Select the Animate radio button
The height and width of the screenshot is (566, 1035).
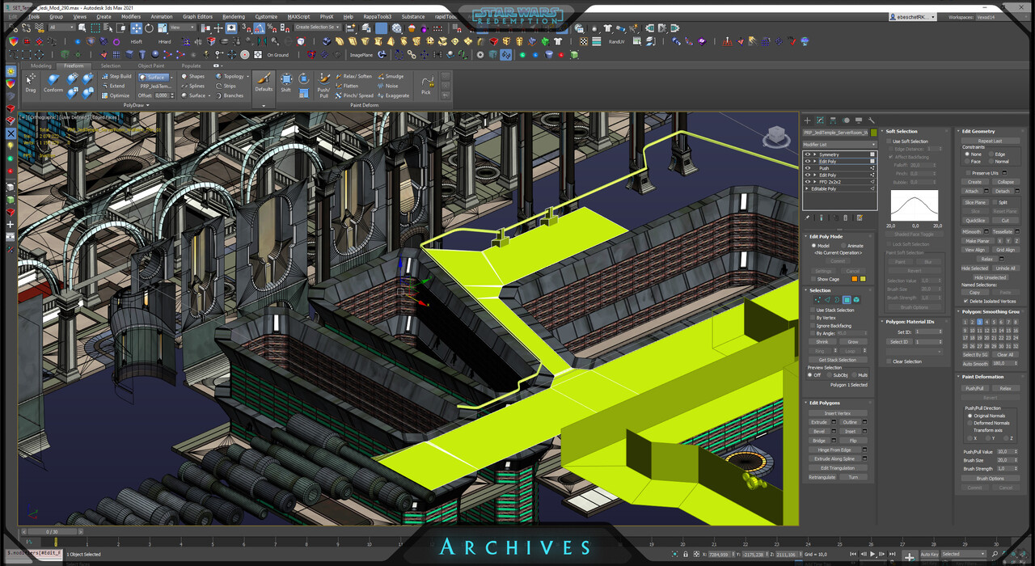843,246
